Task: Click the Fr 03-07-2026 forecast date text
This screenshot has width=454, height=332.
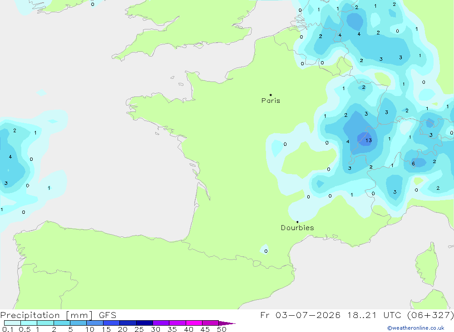Action: [300, 315]
